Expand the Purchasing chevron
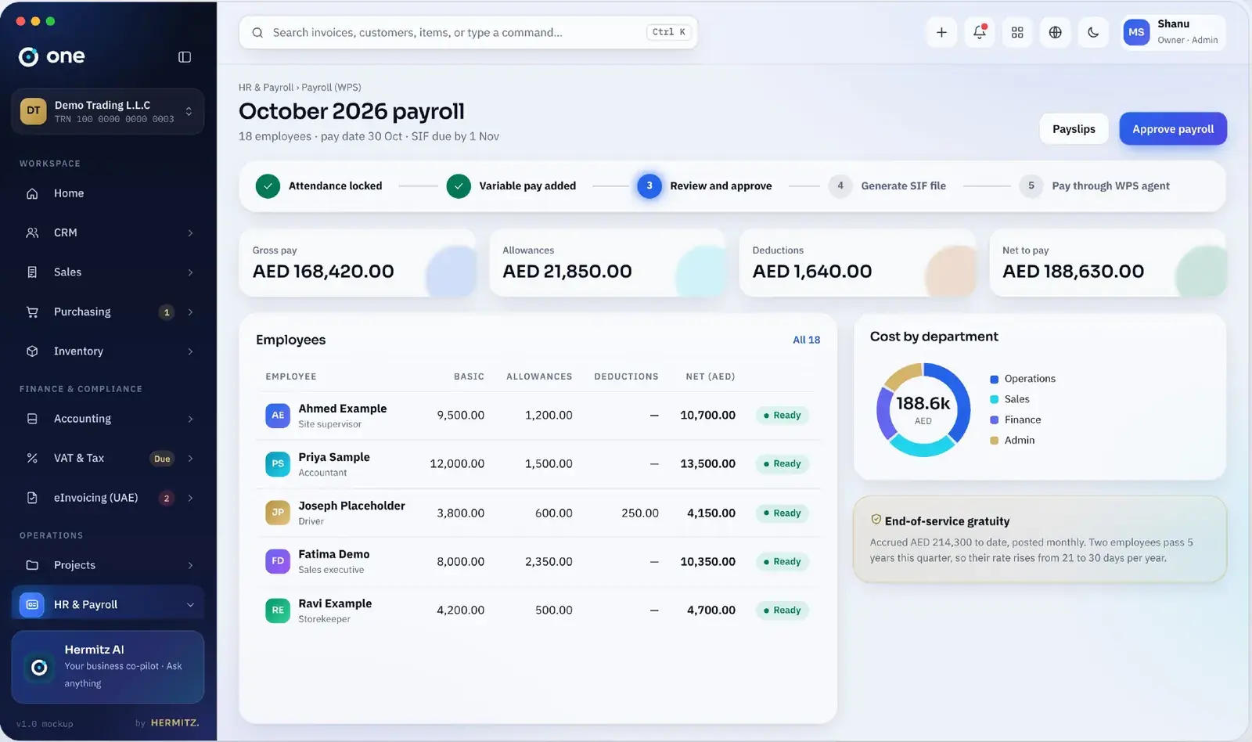 pyautogui.click(x=190, y=312)
